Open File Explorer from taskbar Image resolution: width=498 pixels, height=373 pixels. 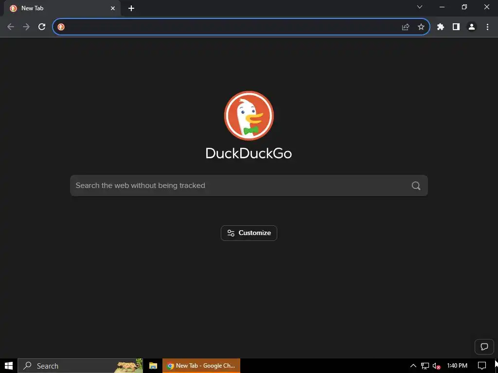click(153, 366)
